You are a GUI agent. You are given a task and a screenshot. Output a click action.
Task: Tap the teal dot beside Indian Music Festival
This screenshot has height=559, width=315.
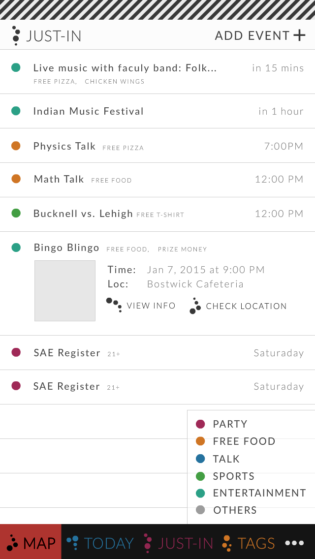(x=16, y=111)
